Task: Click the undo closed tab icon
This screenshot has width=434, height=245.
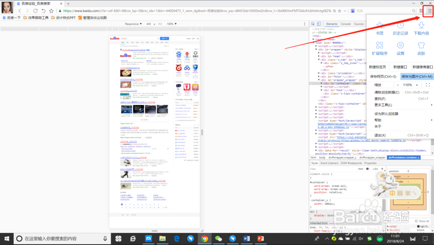Action: pos(43,11)
